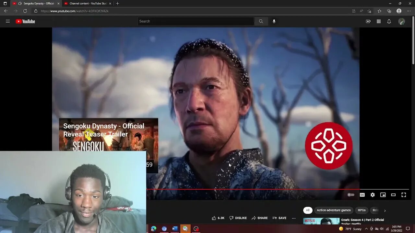Select the Action-adventure games chip
Image resolution: width=415 pixels, height=233 pixels.
(334, 210)
